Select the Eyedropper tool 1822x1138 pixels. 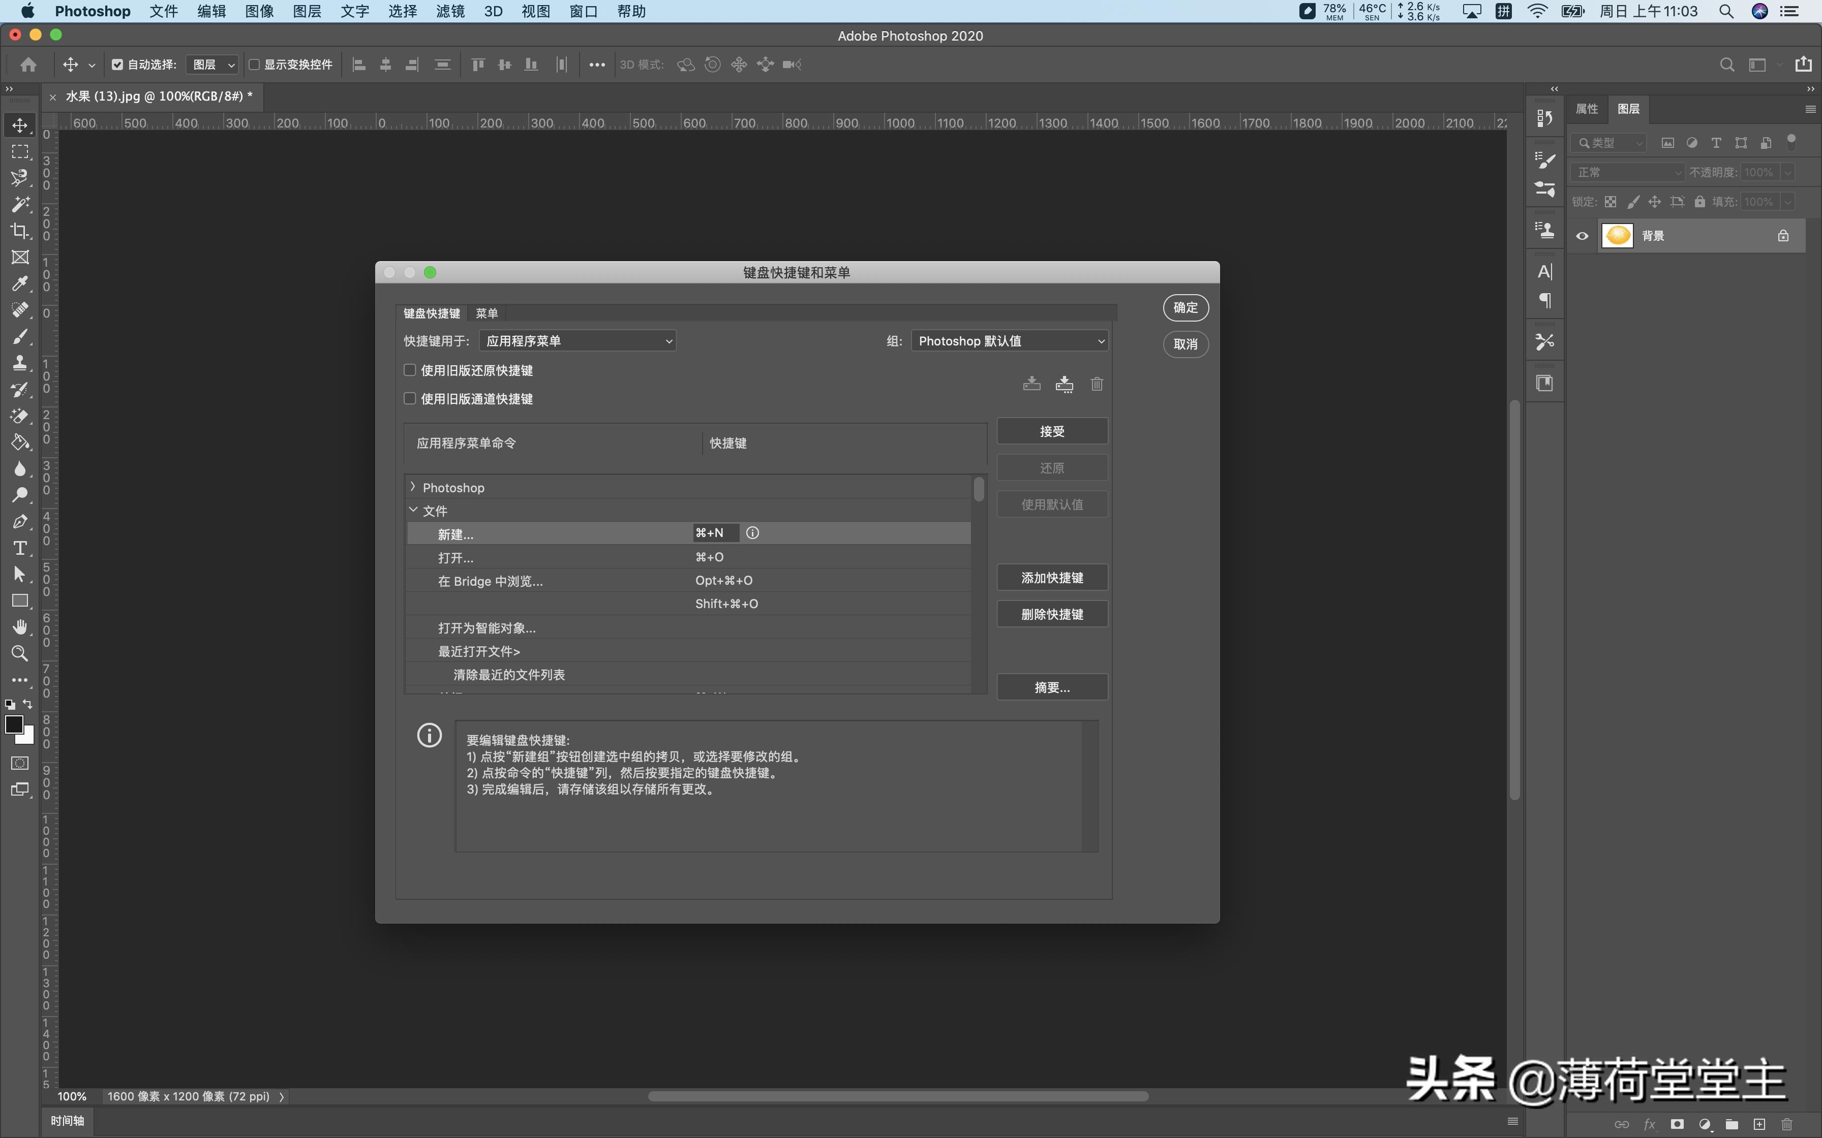pos(20,284)
